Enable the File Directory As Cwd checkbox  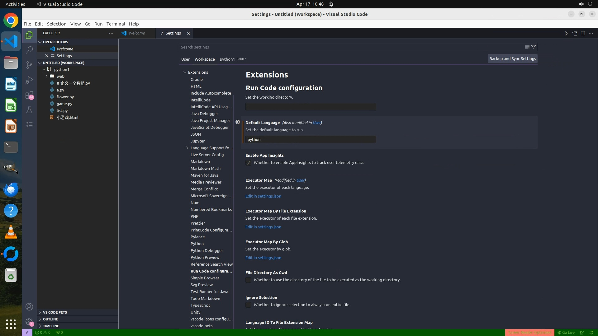pyautogui.click(x=248, y=280)
